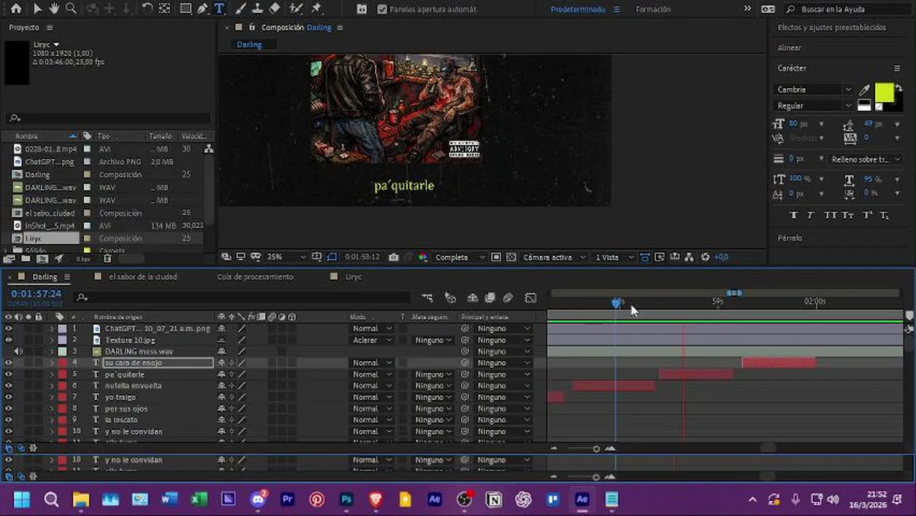Hide the ChatGPT png layer

(x=9, y=328)
